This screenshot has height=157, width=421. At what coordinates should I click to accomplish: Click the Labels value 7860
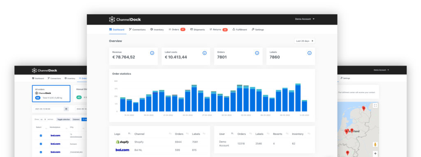click(x=275, y=57)
